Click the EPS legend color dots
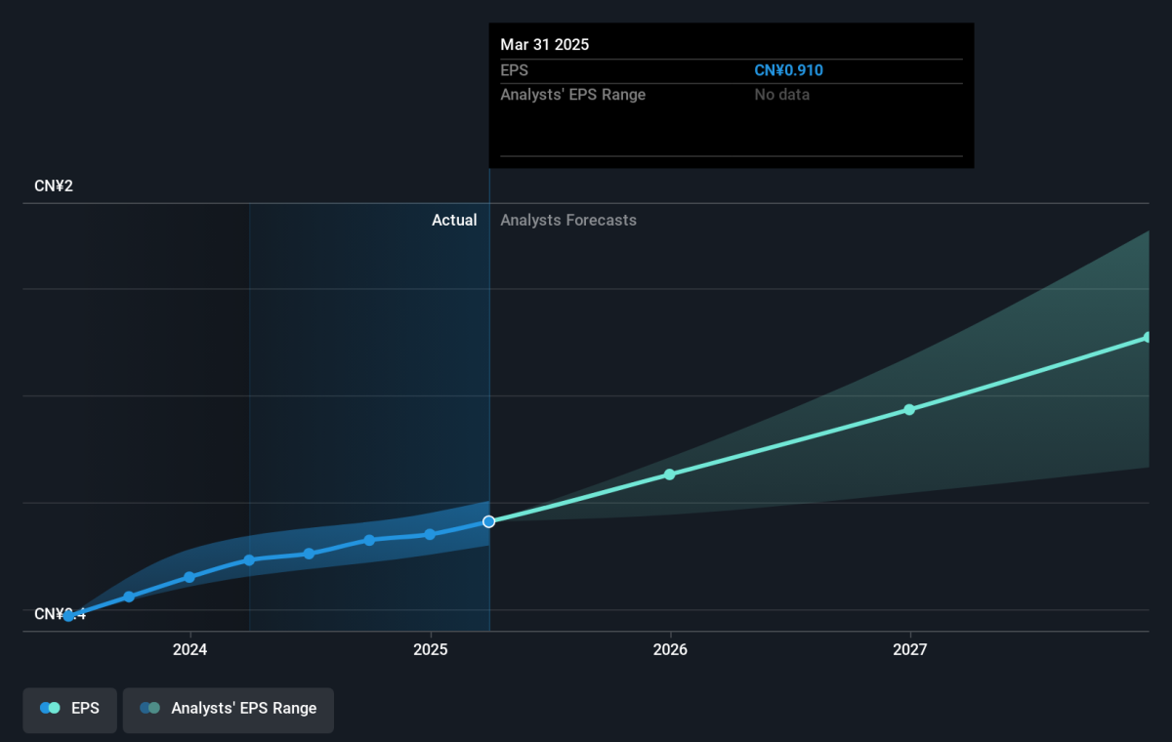Screen dimensions: 1172x742 pyautogui.click(x=50, y=709)
